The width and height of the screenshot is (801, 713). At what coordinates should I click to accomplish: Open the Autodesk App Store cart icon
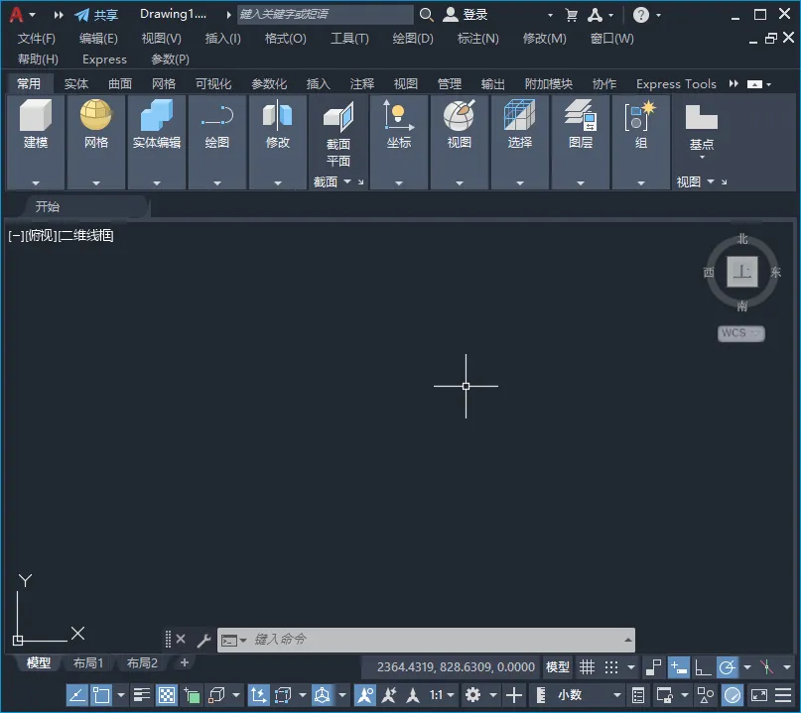(571, 15)
